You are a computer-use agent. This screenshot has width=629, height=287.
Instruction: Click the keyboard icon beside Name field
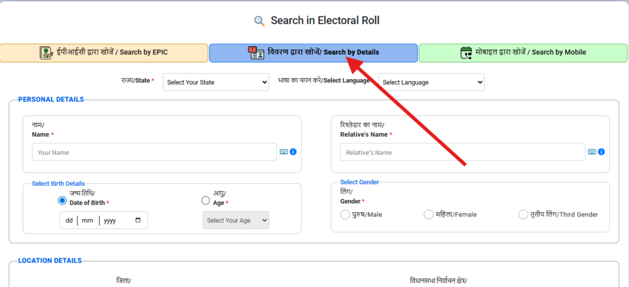284,152
